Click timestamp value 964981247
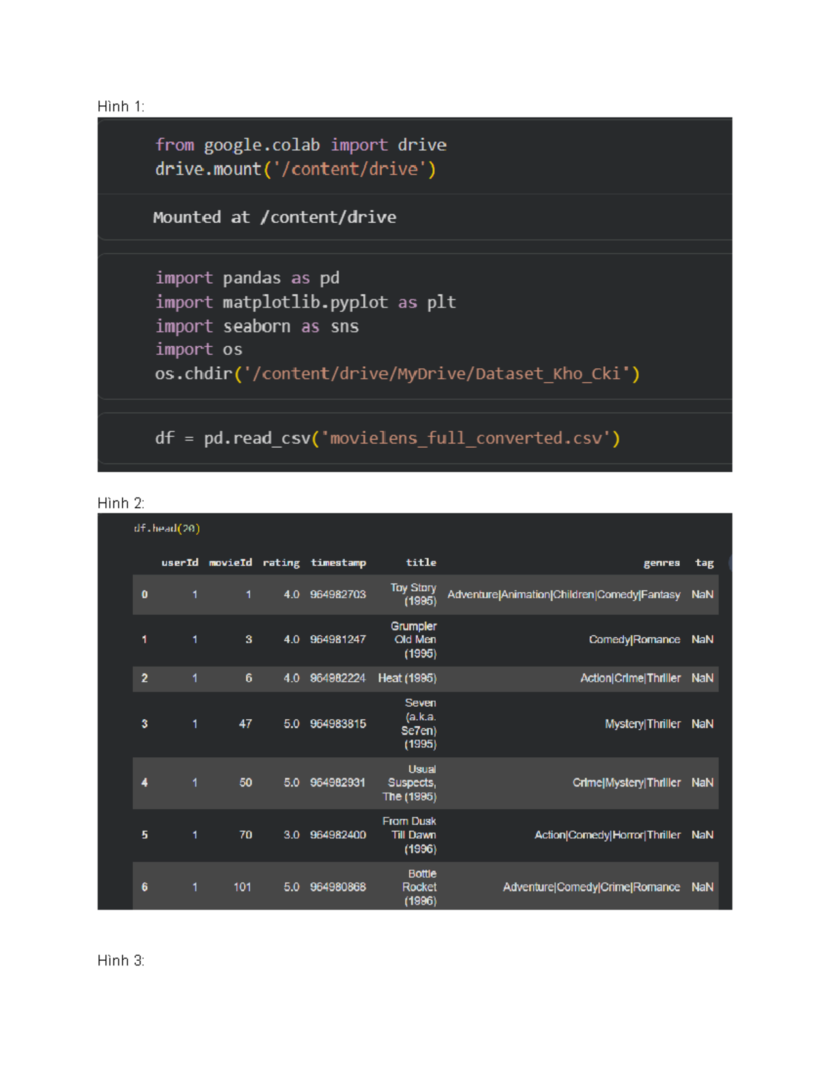Viewport: 830px width, 1075px height. click(x=338, y=640)
